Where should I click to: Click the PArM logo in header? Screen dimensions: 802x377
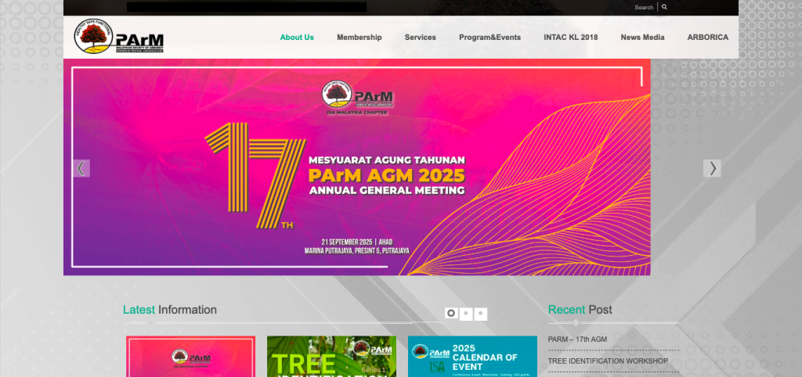click(119, 37)
